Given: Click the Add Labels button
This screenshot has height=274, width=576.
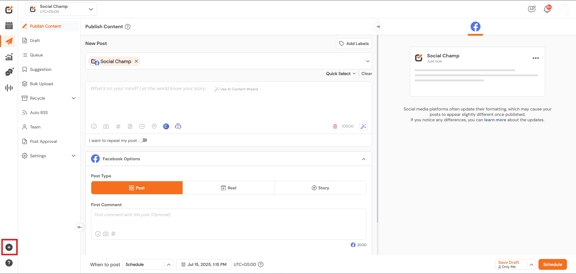Looking at the screenshot, I should point(354,44).
